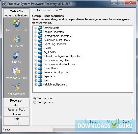Click the Guests group icon
Image resolution: width=138 pixels, height=134 pixels.
40,48
